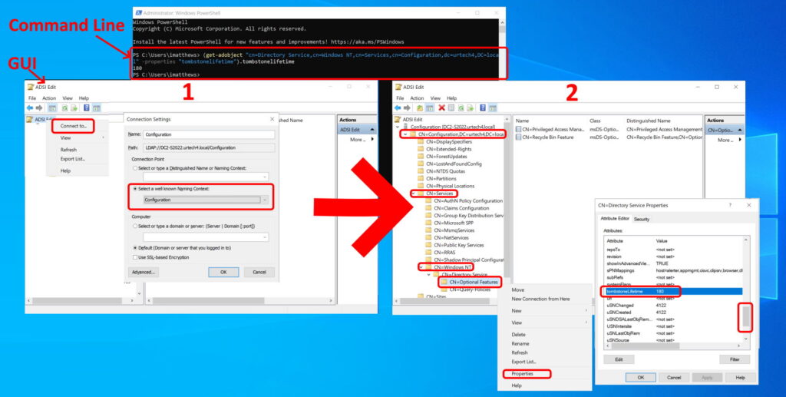Image resolution: width=786 pixels, height=397 pixels.
Task: Enable Use SSL-based Encryption checkbox
Action: pyautogui.click(x=134, y=256)
